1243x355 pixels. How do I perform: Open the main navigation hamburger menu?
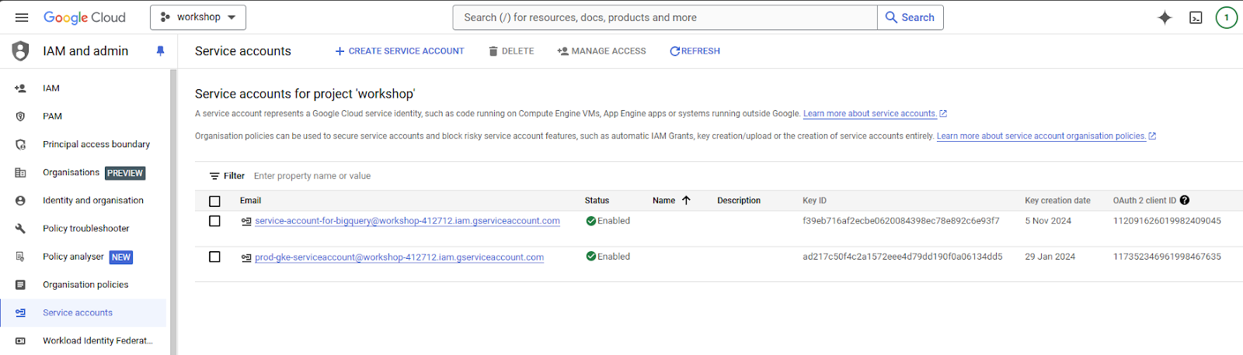click(x=22, y=17)
